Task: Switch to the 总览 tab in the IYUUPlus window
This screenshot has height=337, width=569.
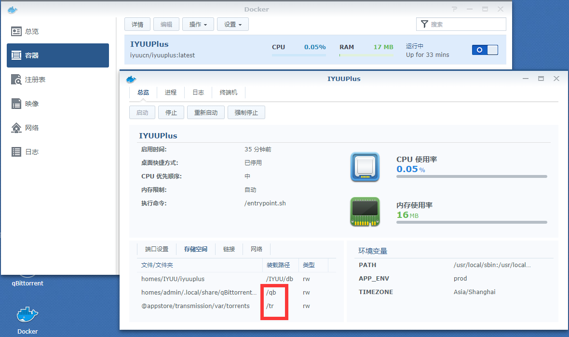Action: tap(143, 93)
